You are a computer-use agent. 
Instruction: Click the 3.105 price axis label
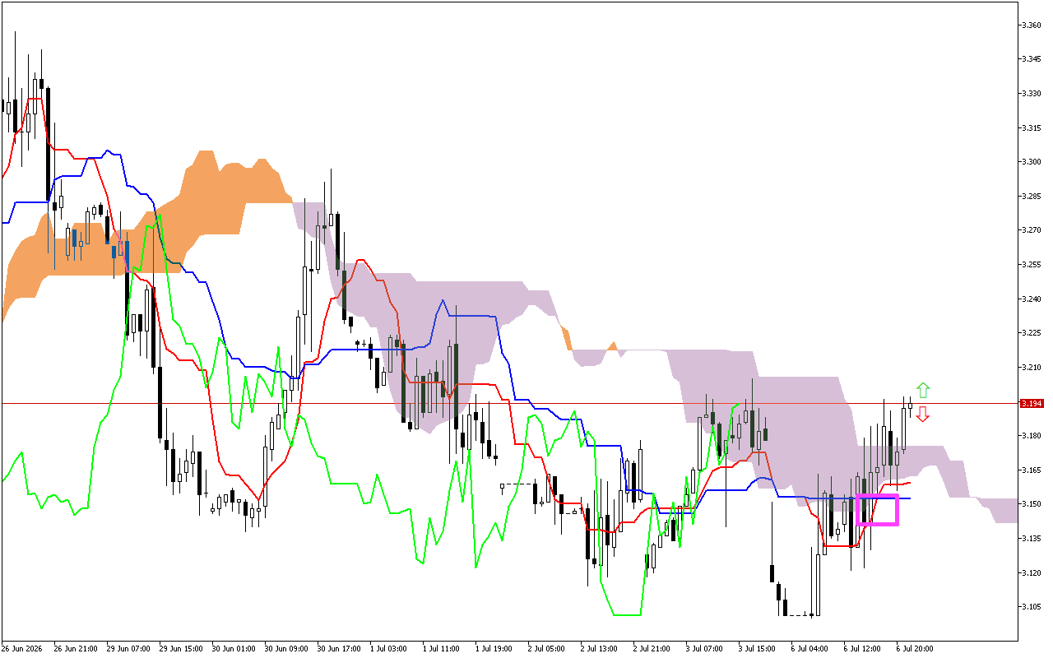[x=1032, y=607]
